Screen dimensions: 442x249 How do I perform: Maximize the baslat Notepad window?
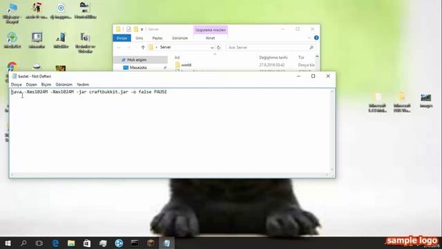click(x=313, y=76)
